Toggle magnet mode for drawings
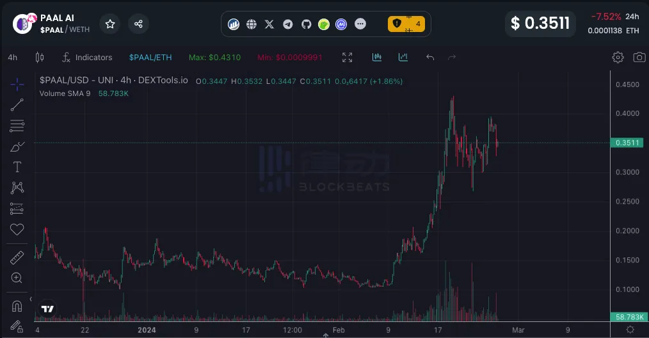649x338 pixels. pos(17,305)
